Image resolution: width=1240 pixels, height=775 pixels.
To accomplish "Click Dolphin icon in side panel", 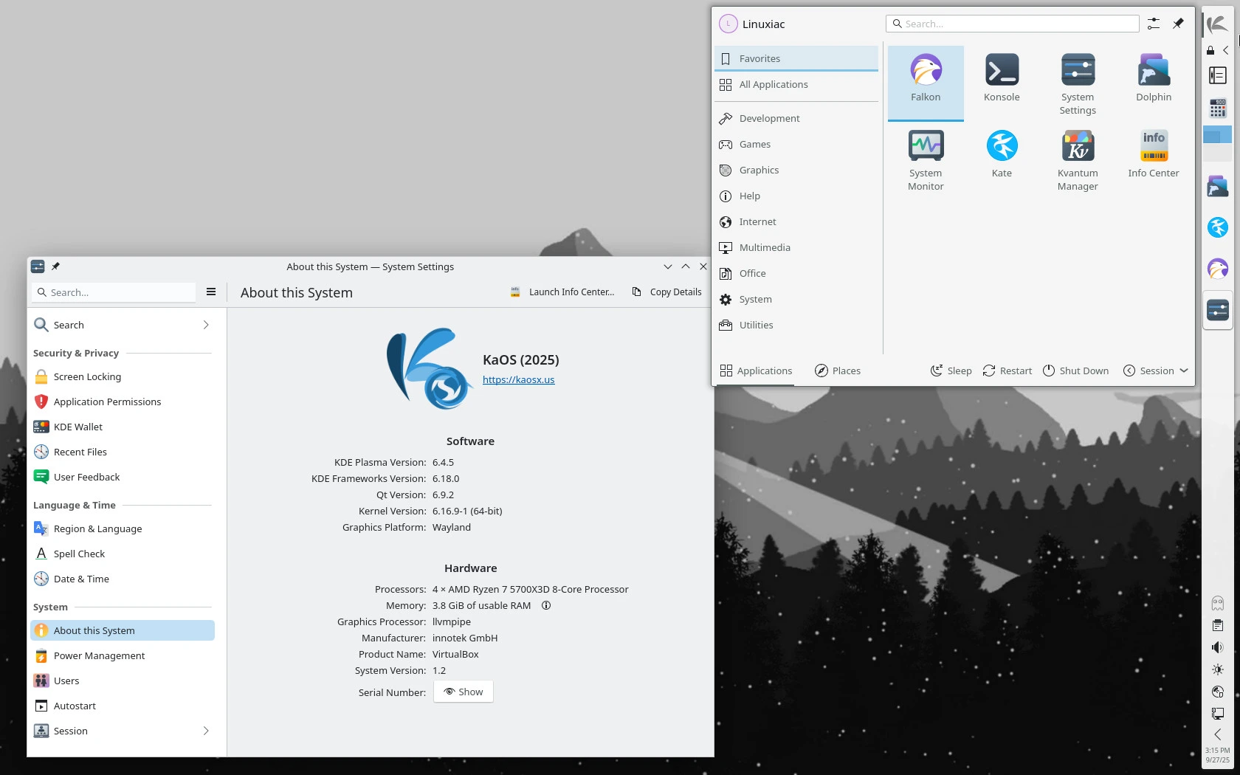I will (1218, 186).
